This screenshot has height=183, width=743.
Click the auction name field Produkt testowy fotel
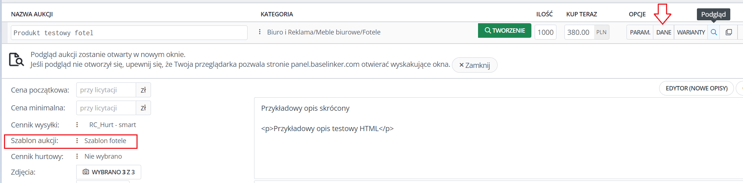tap(129, 33)
